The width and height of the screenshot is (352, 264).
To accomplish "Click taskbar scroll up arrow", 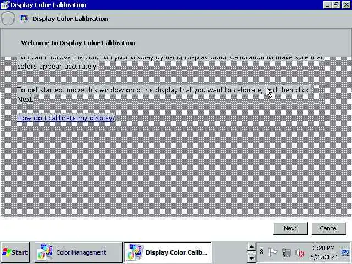I will point(252,246).
